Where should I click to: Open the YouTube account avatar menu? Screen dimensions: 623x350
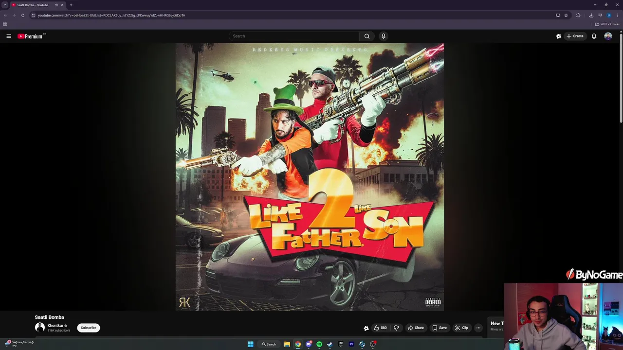pyautogui.click(x=608, y=36)
